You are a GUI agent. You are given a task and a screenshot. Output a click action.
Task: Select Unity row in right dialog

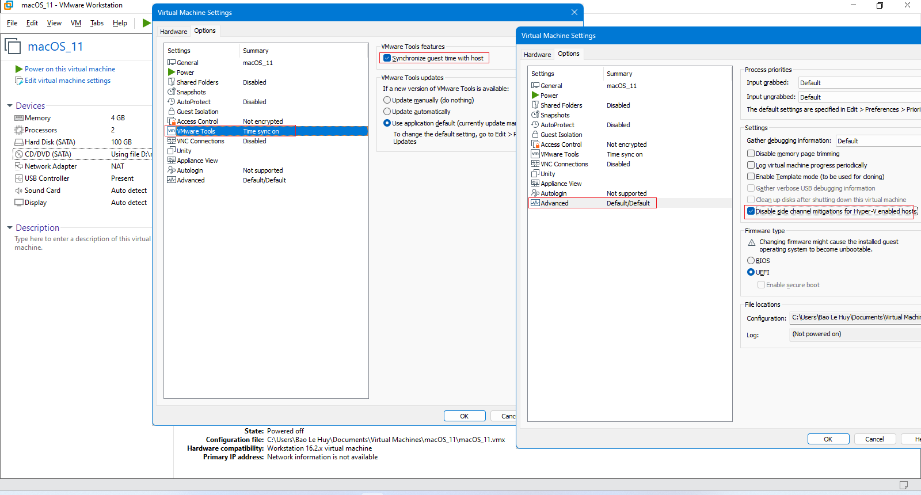pos(630,174)
